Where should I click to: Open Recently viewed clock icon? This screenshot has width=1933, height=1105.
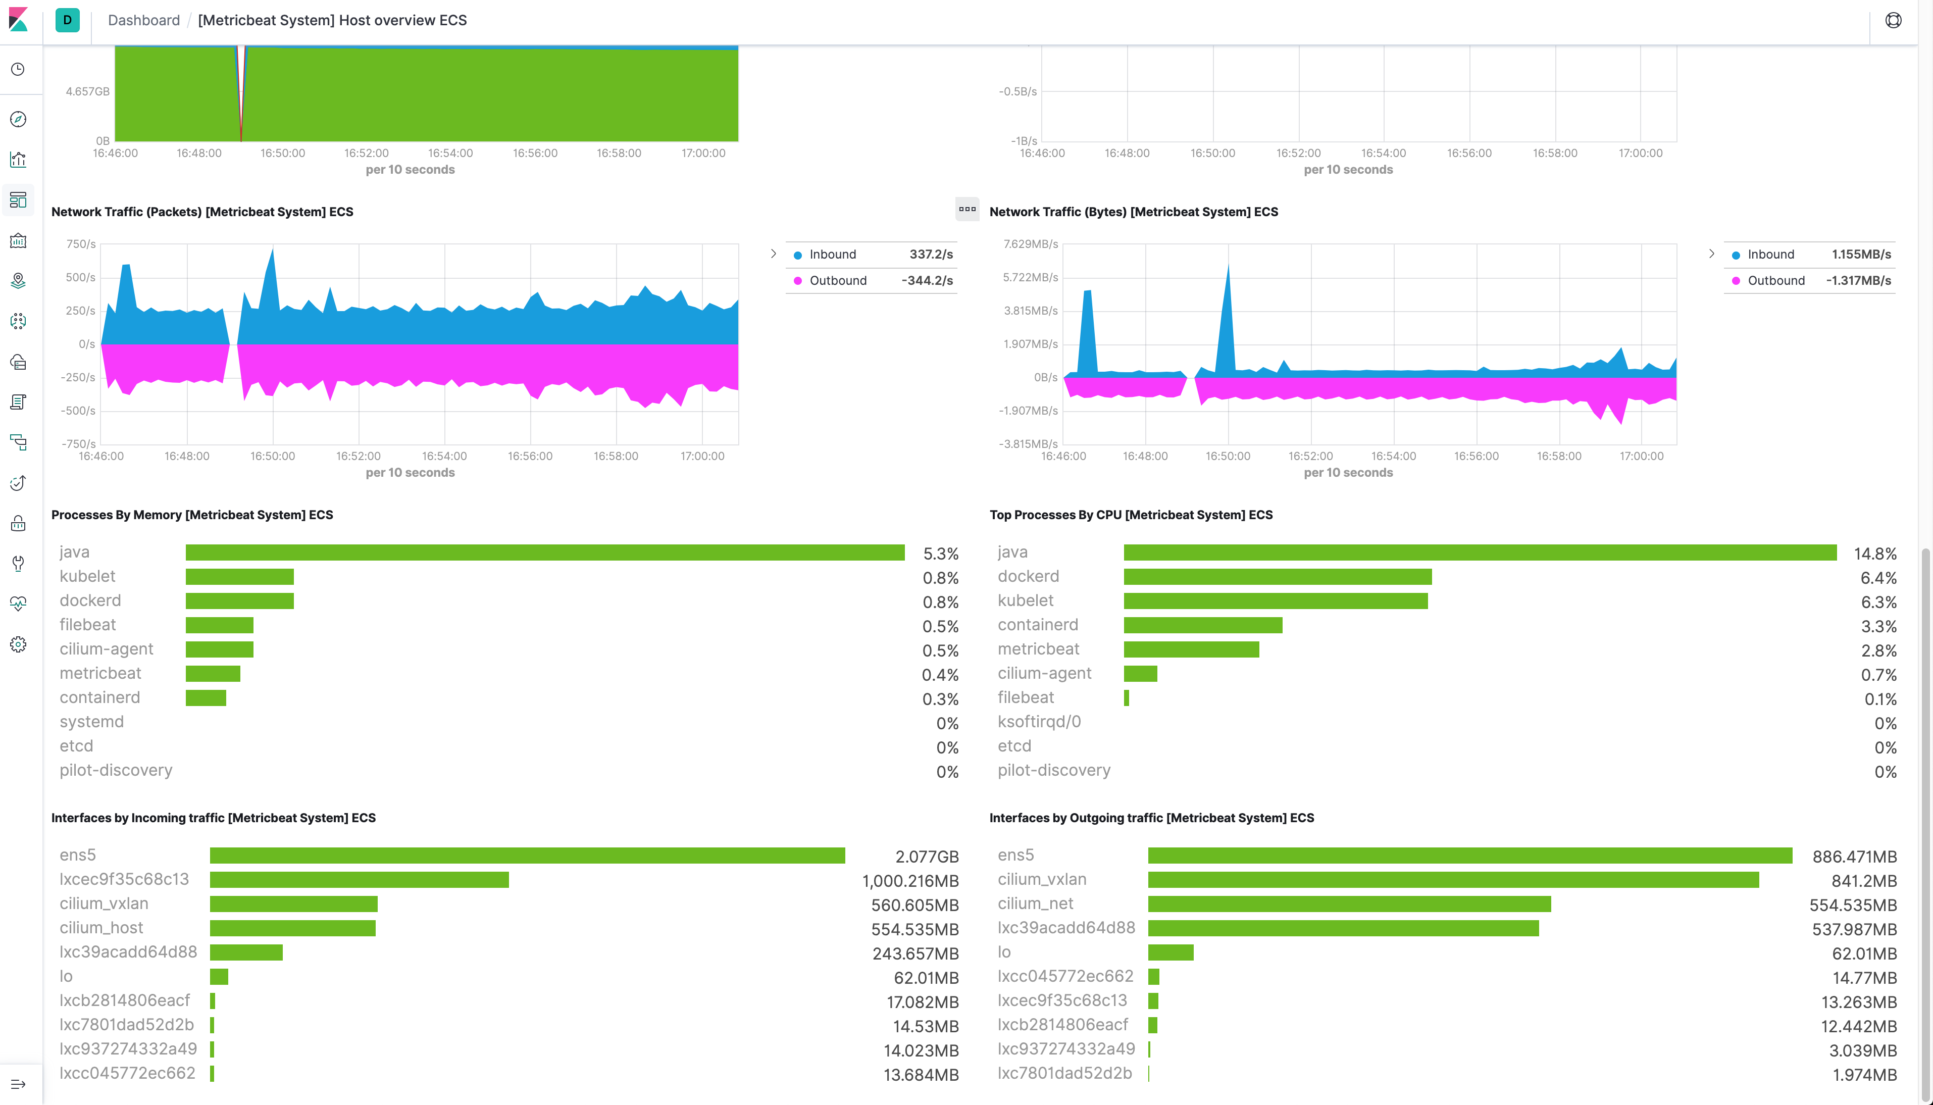tap(18, 69)
